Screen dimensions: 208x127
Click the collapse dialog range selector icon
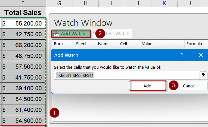[203, 75]
